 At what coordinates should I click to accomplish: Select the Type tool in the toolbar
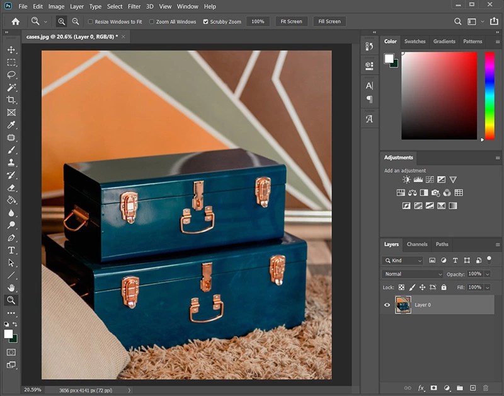(x=11, y=250)
